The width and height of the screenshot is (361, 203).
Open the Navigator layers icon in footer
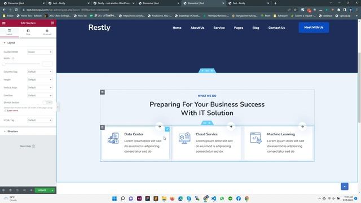click(10, 191)
